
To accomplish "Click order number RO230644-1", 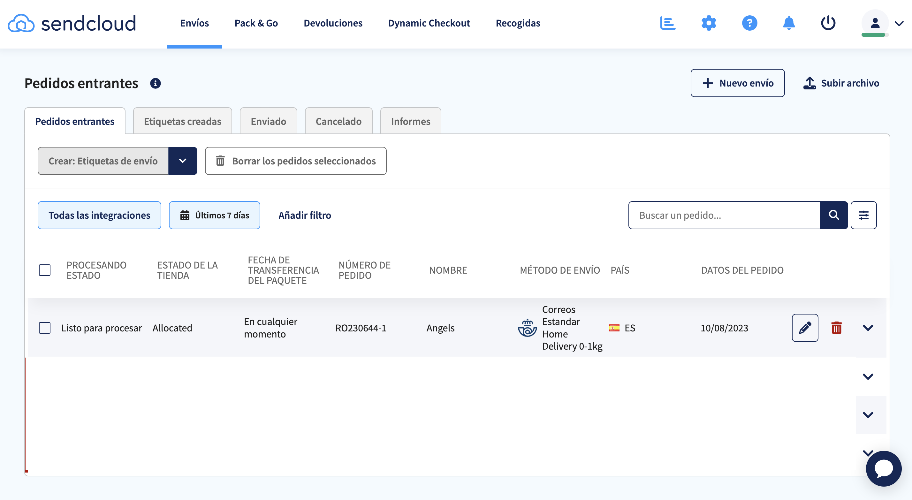I will (x=361, y=328).
